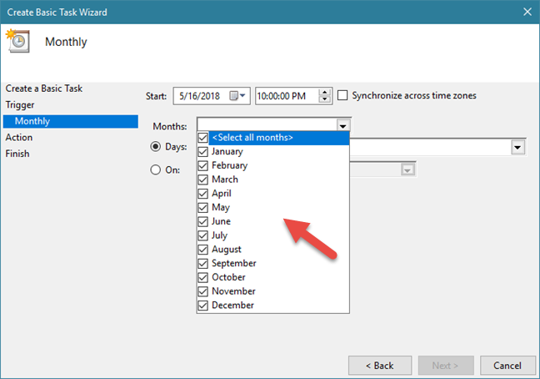Expand the Days dropdown list
Image resolution: width=540 pixels, height=379 pixels.
(x=517, y=147)
